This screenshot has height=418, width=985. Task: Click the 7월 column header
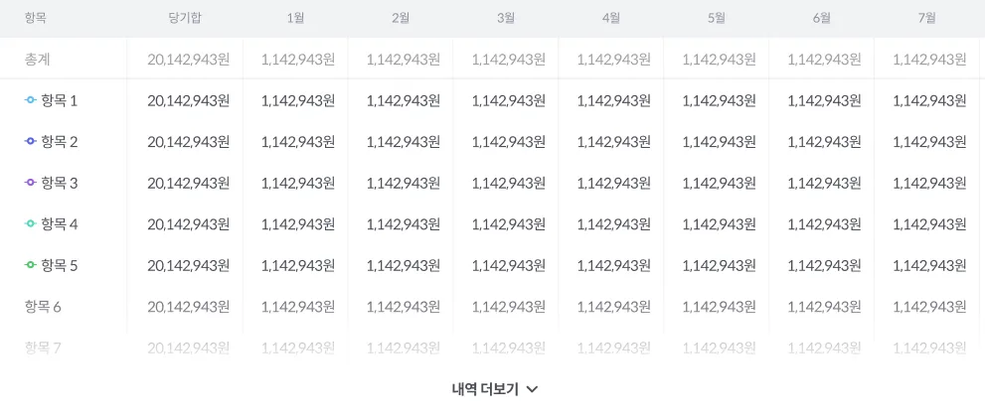tap(927, 18)
